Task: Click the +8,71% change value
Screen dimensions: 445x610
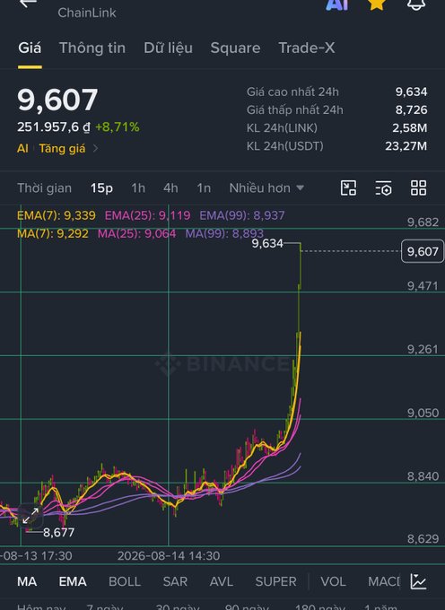Action: tap(118, 126)
